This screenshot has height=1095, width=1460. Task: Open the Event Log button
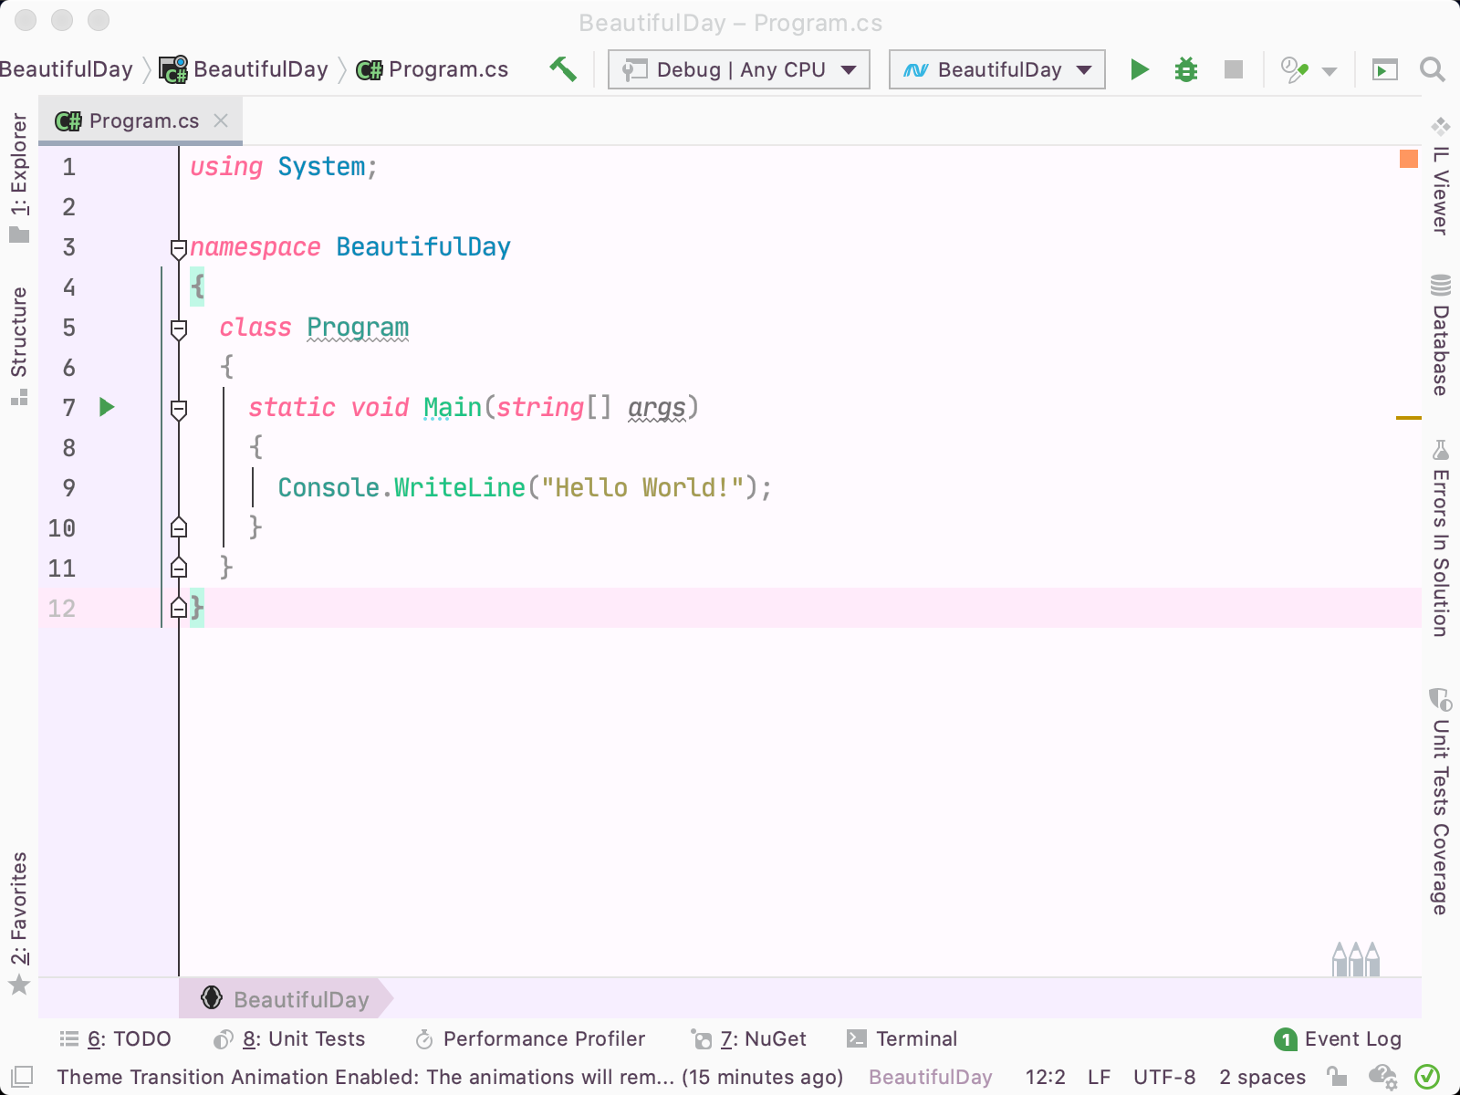point(1338,1038)
